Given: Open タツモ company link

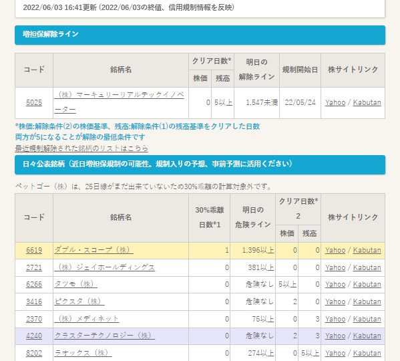Looking at the screenshot, I should click(x=75, y=284).
